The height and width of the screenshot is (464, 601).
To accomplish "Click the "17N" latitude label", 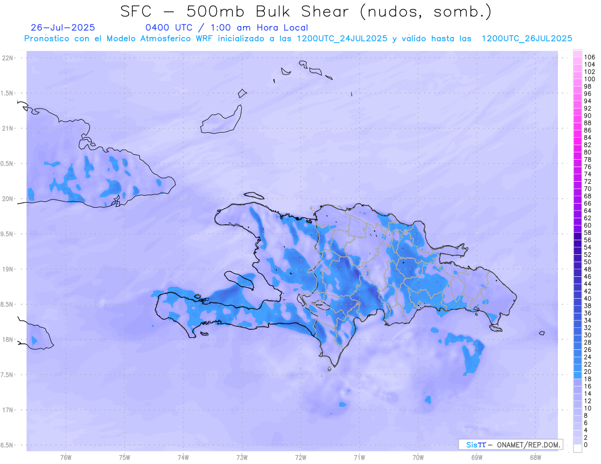I will (8, 410).
